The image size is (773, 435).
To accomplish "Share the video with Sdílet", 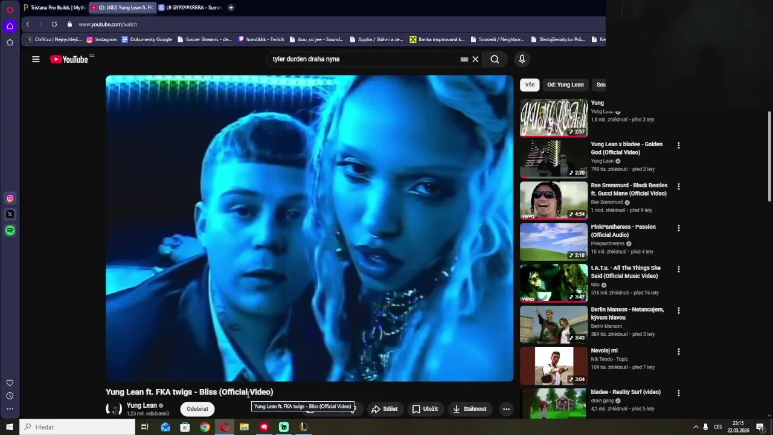I will [385, 409].
